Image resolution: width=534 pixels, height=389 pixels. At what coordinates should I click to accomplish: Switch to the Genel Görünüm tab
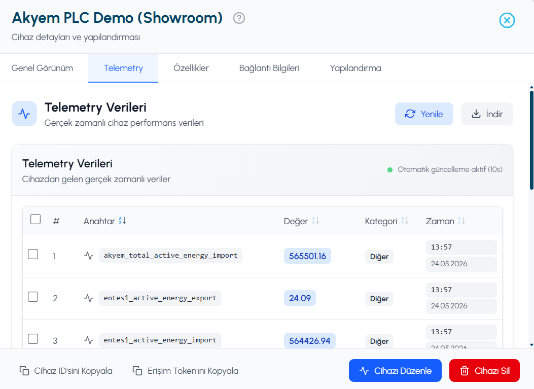pyautogui.click(x=42, y=68)
